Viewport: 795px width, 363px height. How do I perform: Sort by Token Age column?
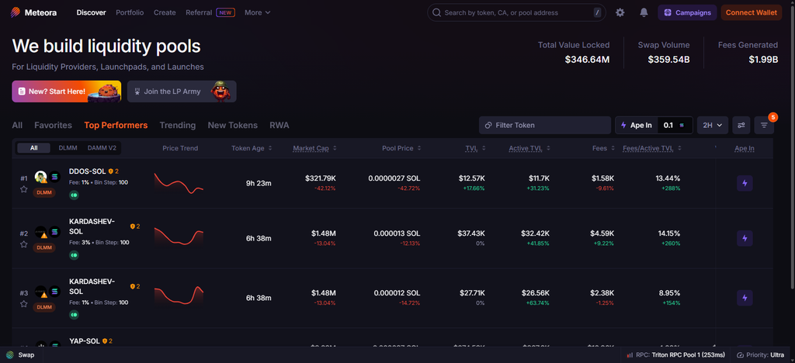click(x=252, y=148)
